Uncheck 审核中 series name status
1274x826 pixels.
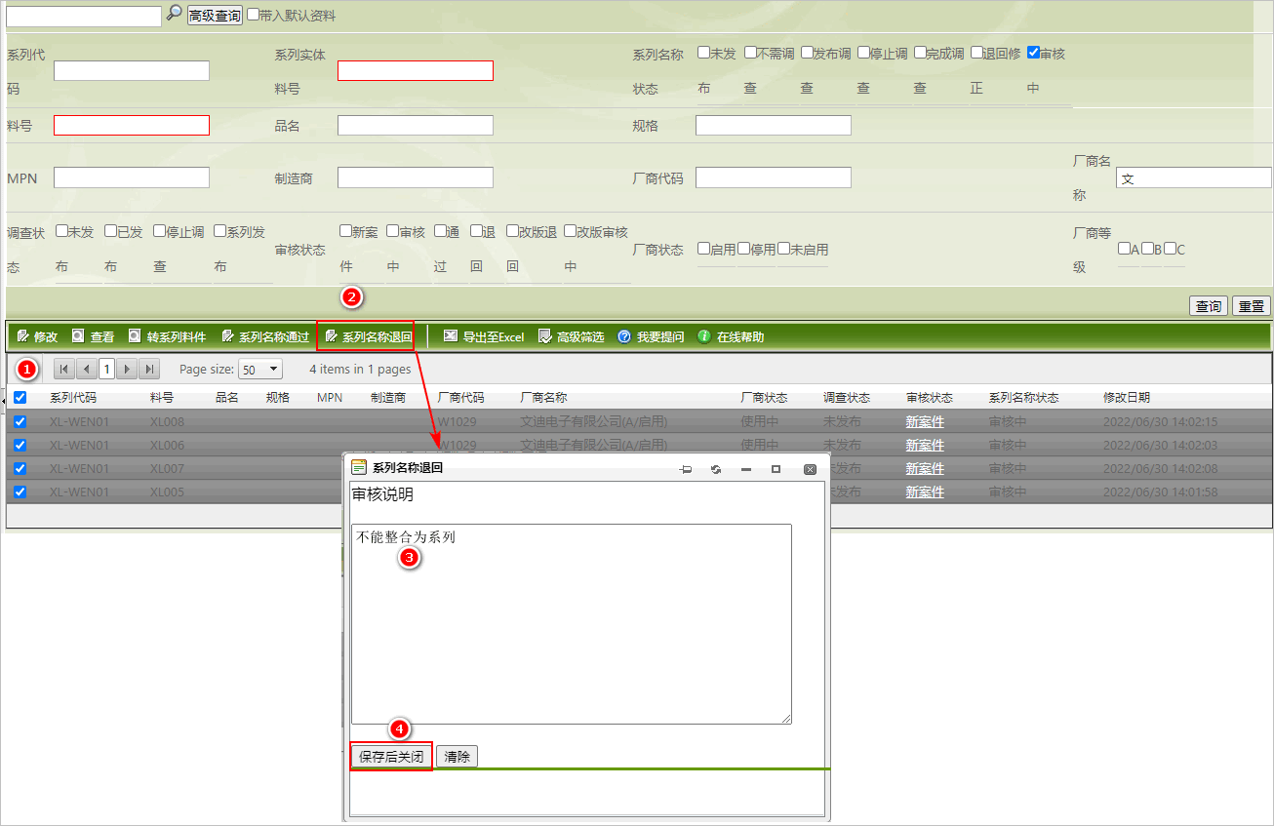1034,53
